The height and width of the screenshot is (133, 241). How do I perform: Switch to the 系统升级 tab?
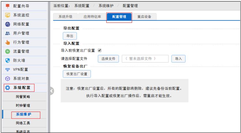[65, 17]
